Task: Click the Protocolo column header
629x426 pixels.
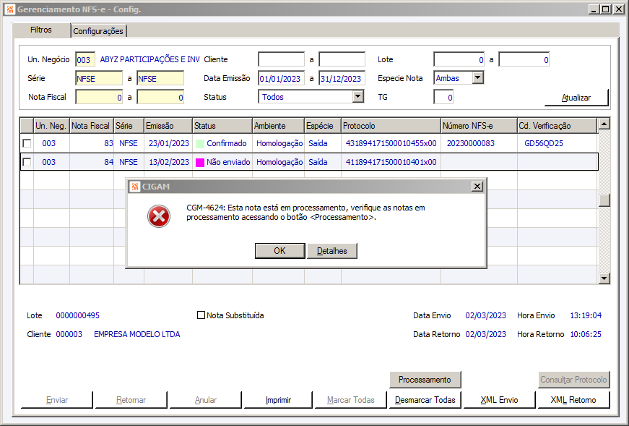Action: [391, 126]
